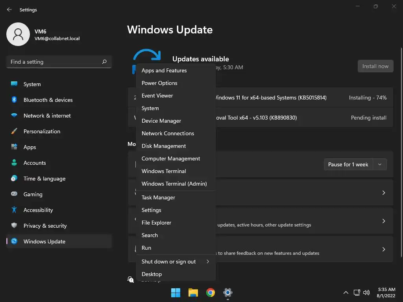Select Desktop in the context menu
Screen dimensions: 403x302
point(176,274)
